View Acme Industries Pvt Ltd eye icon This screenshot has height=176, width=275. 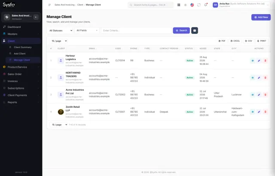pyautogui.click(x=253, y=94)
